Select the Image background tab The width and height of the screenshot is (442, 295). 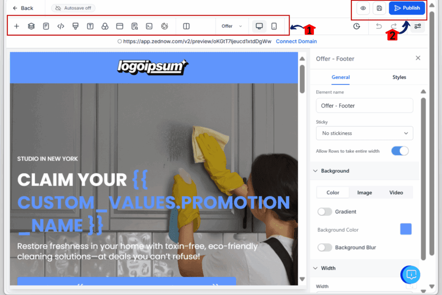pyautogui.click(x=364, y=193)
